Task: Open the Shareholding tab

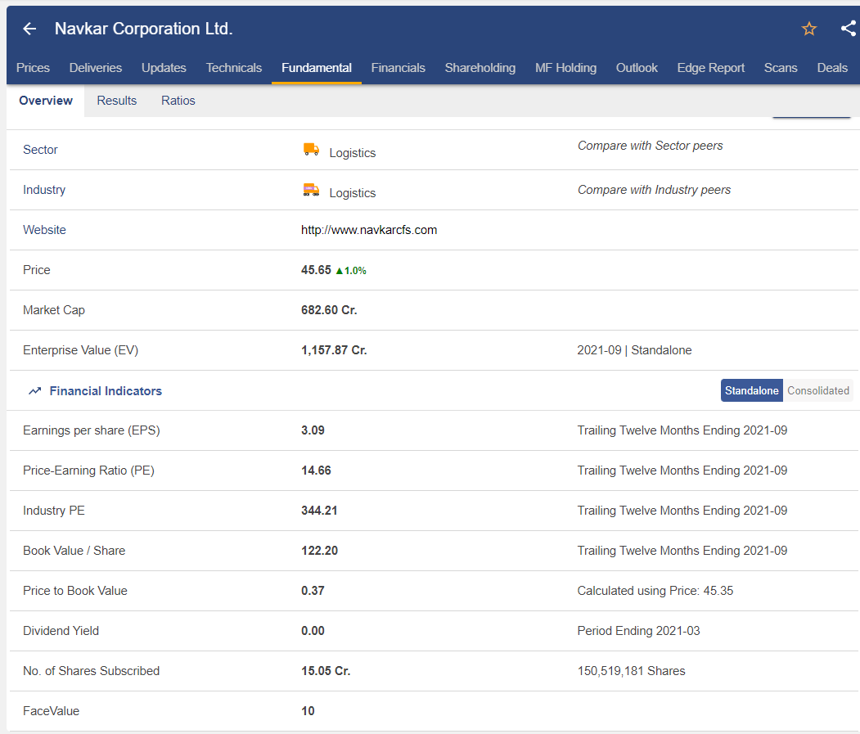Action: click(x=480, y=68)
